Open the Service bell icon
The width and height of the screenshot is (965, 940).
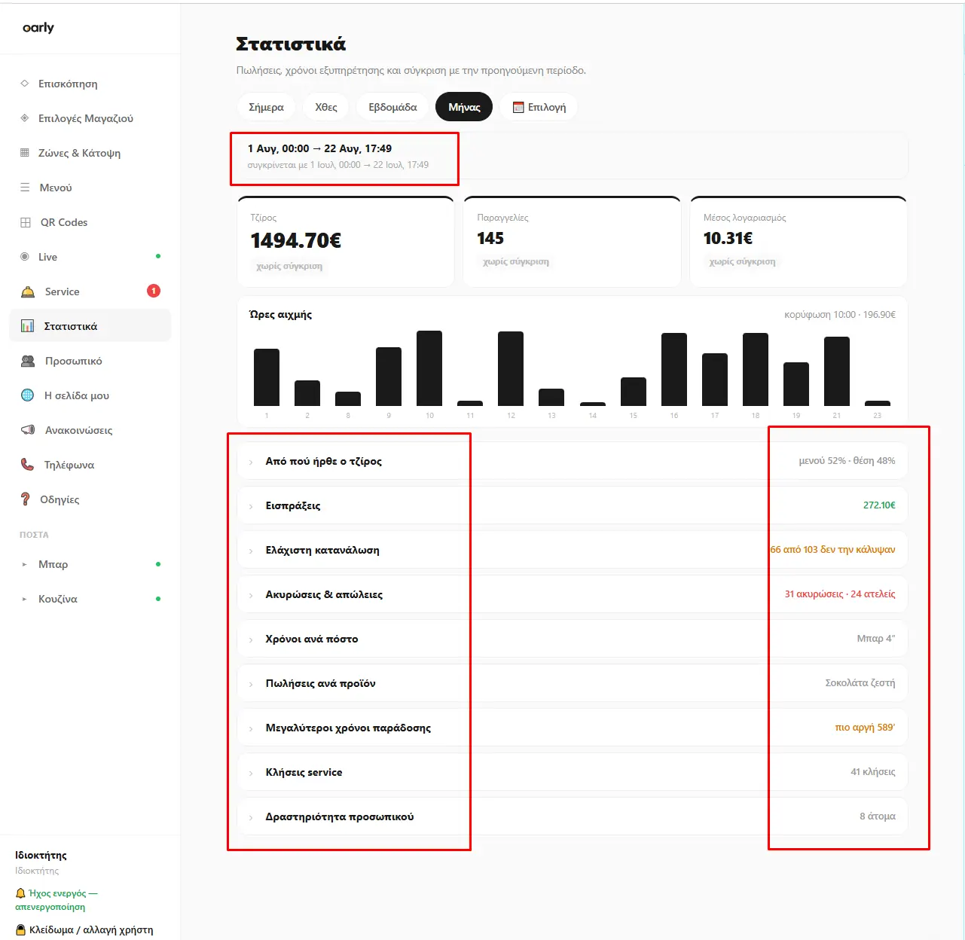[x=28, y=291]
